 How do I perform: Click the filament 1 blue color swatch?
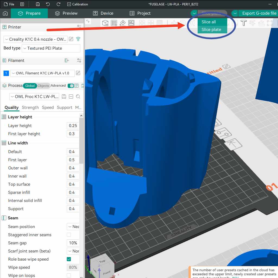(x=6, y=73)
